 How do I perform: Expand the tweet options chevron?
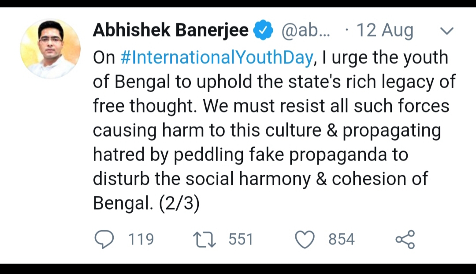pyautogui.click(x=447, y=31)
